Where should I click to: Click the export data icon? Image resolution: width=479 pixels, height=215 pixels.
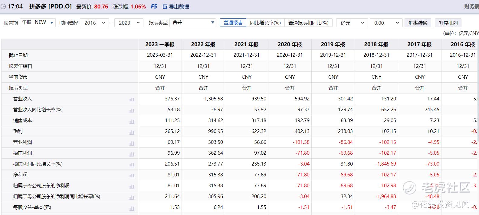pyautogui.click(x=165, y=7)
